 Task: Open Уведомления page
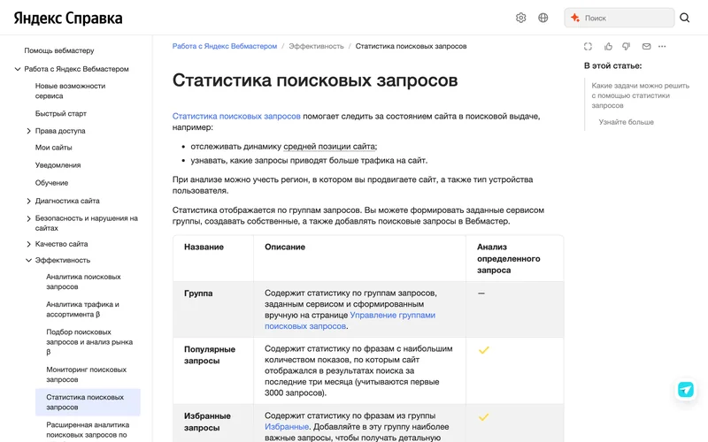coord(58,165)
